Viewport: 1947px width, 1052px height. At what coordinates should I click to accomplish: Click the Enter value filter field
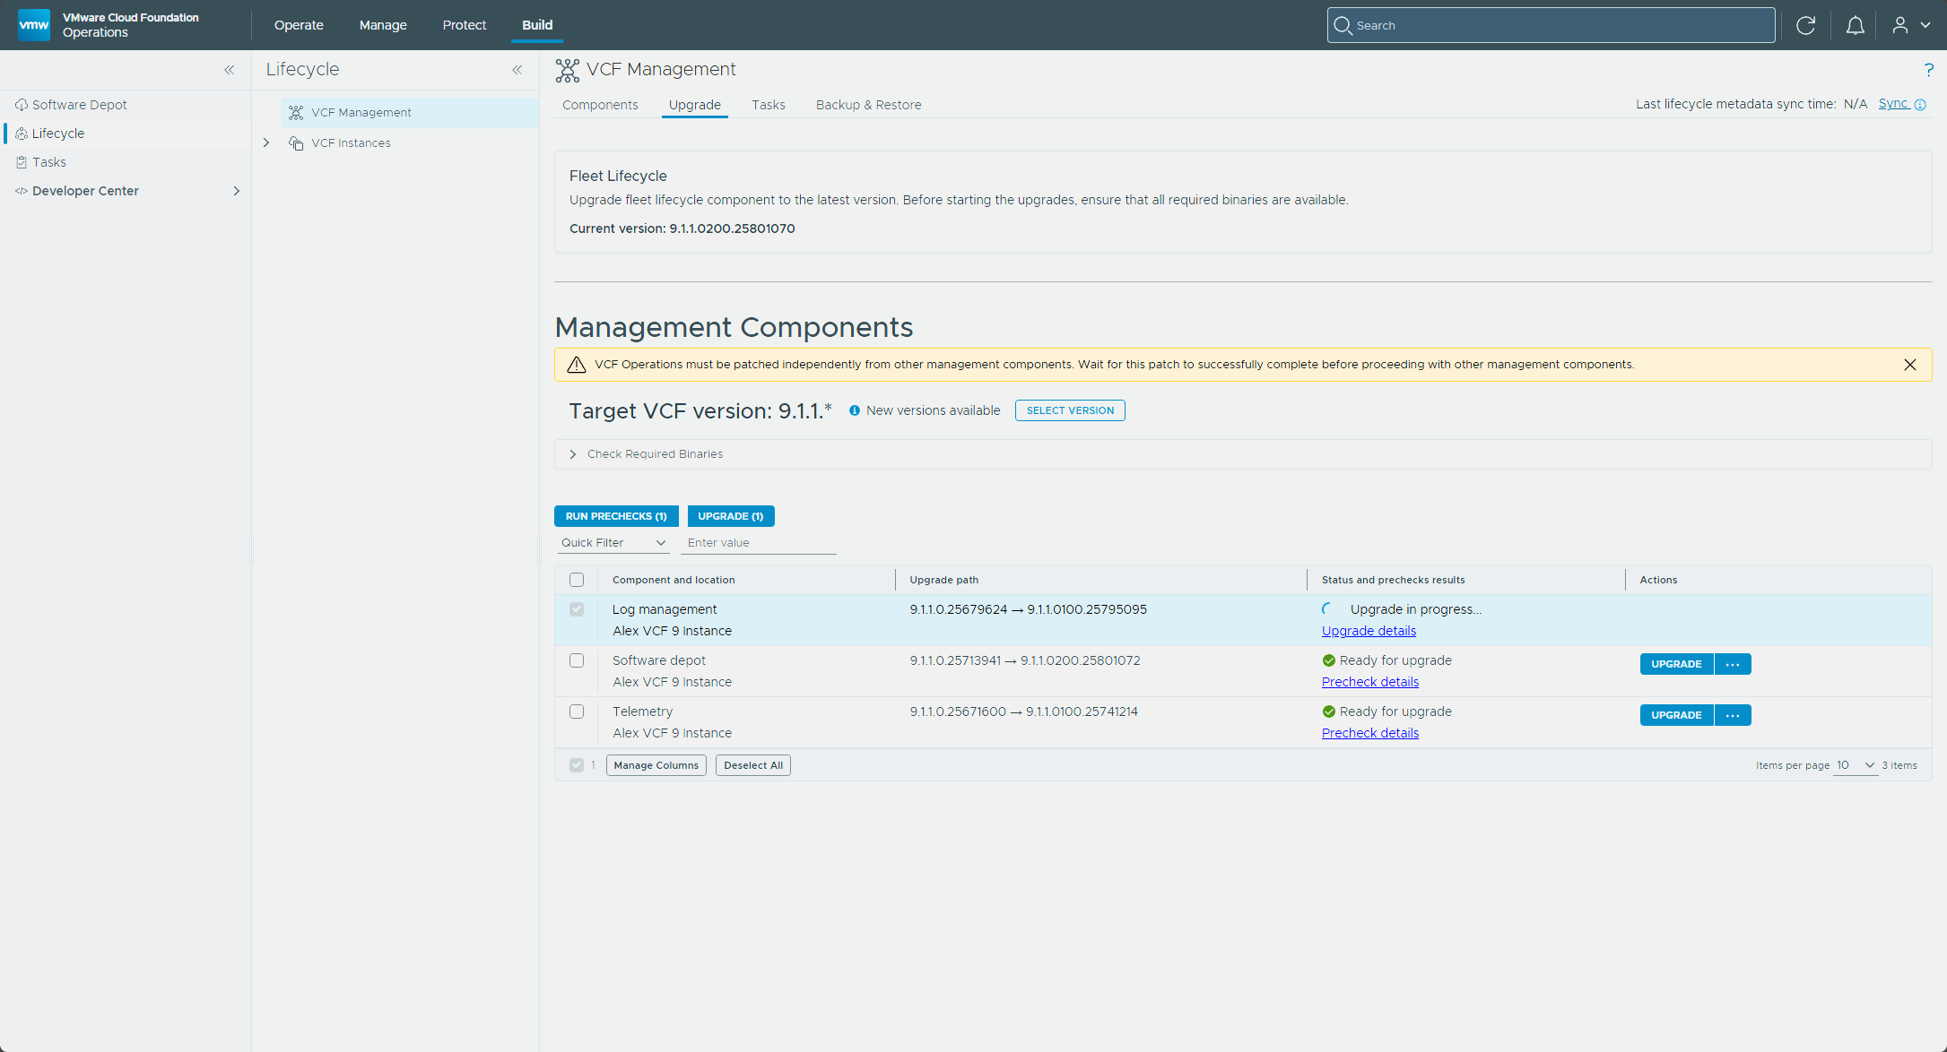click(x=758, y=543)
